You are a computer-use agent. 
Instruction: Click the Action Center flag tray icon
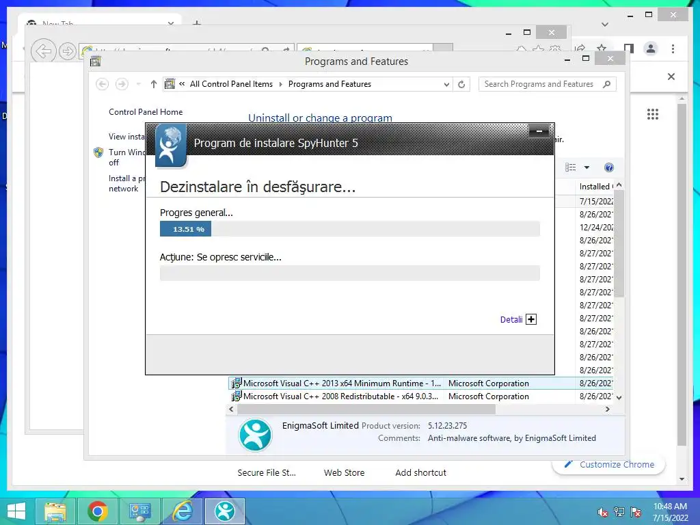click(x=635, y=511)
